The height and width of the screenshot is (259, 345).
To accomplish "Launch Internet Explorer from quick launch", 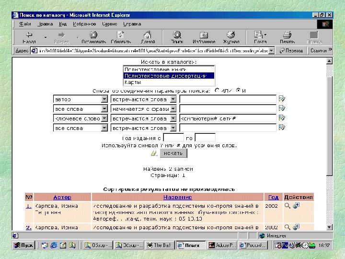I will 54,245.
